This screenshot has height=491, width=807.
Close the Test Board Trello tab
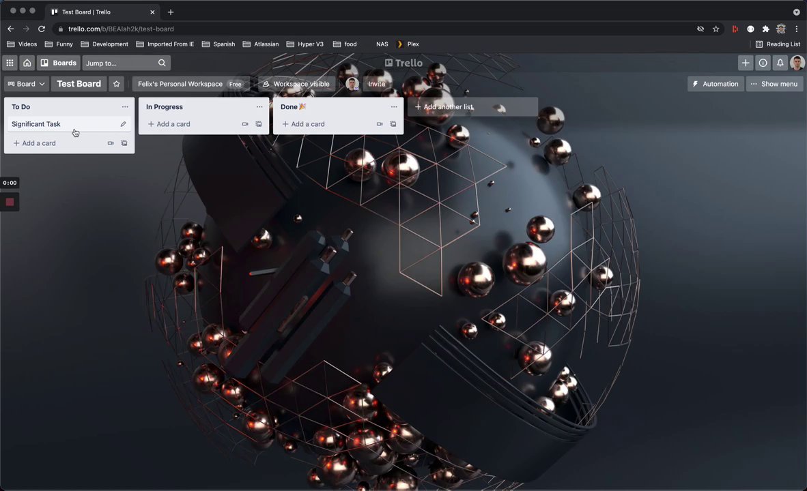coord(152,12)
